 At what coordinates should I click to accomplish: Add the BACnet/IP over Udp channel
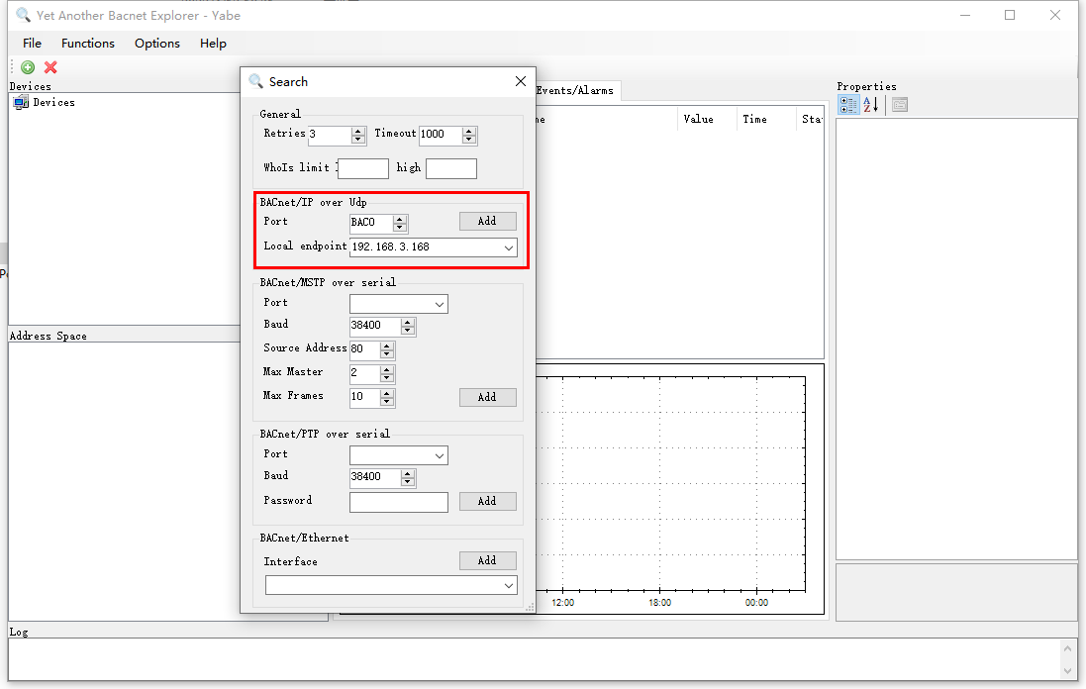(488, 221)
